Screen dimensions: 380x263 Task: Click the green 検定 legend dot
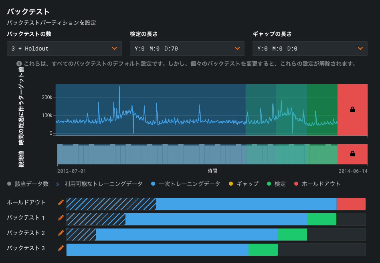[x=269, y=184]
